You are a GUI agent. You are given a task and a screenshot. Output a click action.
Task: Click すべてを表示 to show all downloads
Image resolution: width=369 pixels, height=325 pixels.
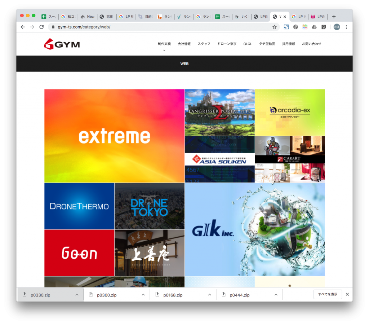coord(328,294)
